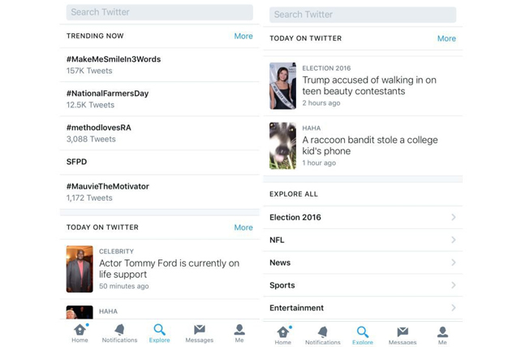Tap raccoon story thumbnail
Screen dimensions: 521x347
tap(282, 145)
